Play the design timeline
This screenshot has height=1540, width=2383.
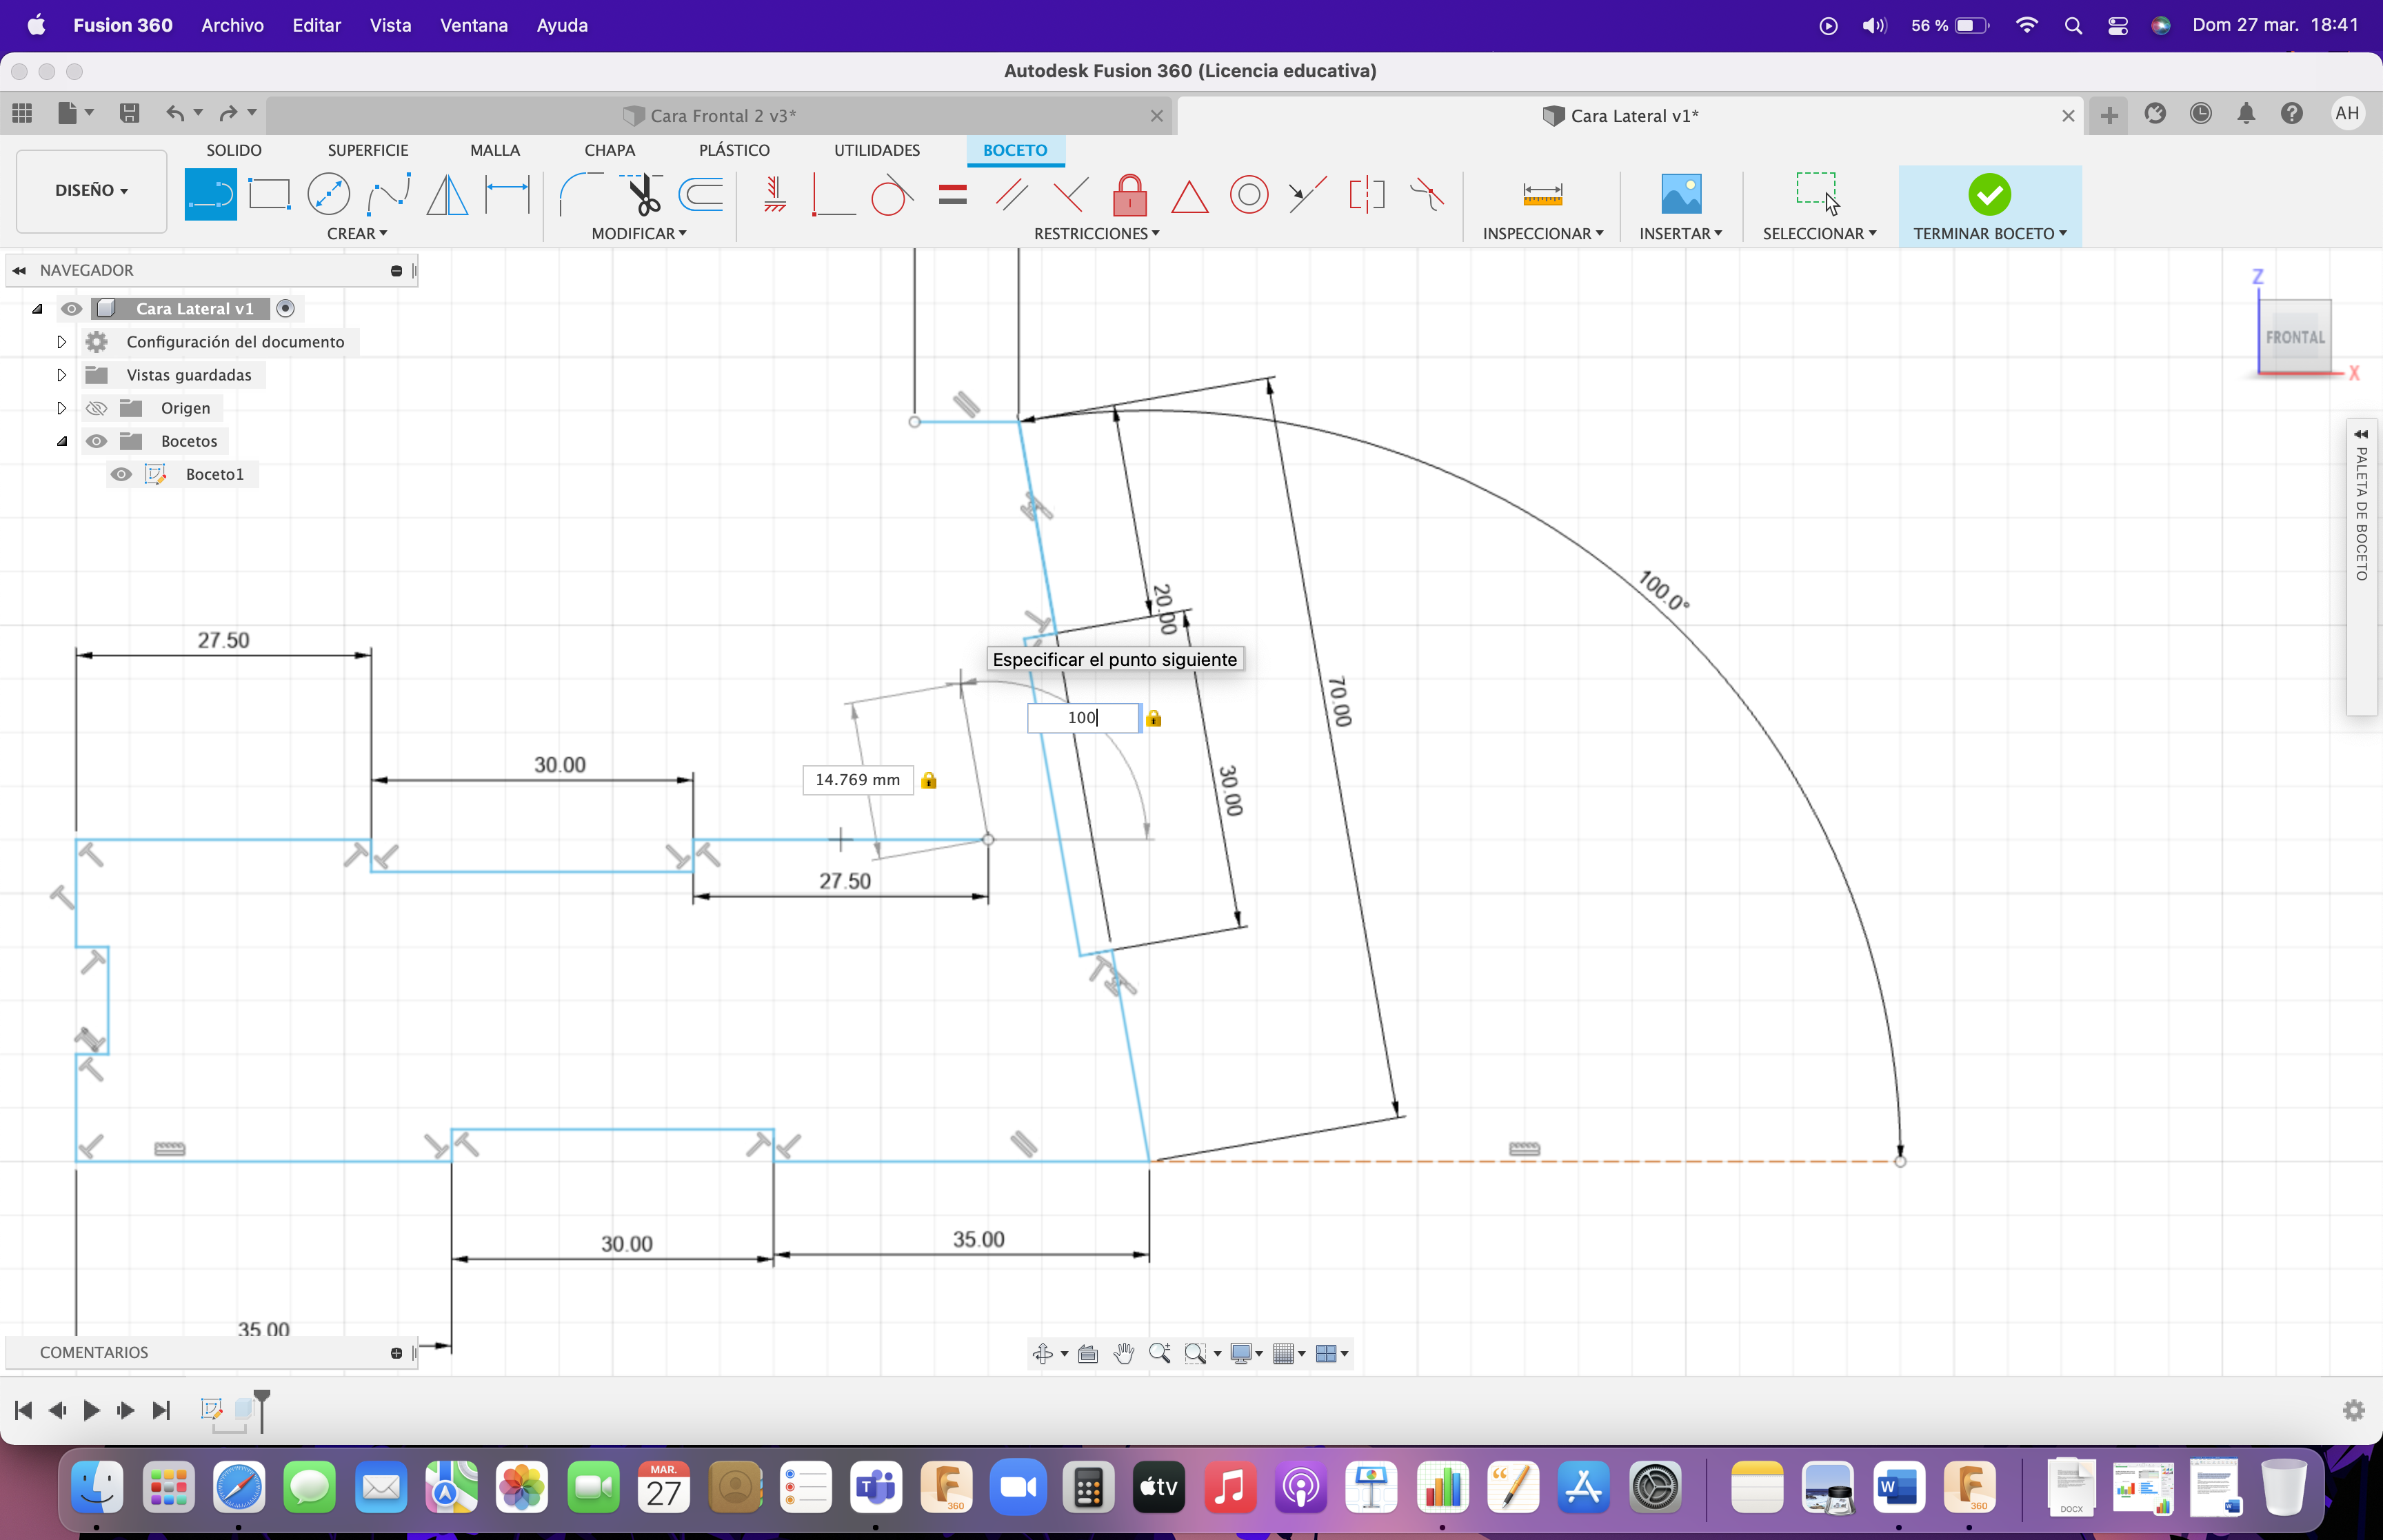91,1410
